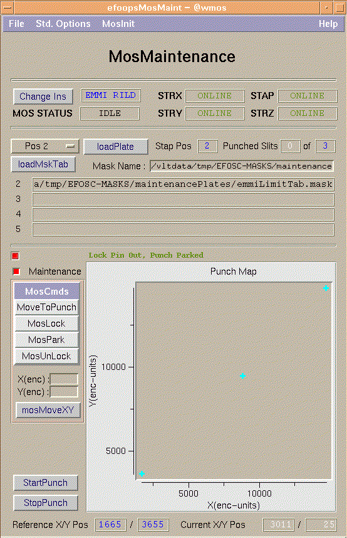Image resolution: width=347 pixels, height=538 pixels.
Task: Click the MoveToPunch command
Action: click(x=46, y=307)
